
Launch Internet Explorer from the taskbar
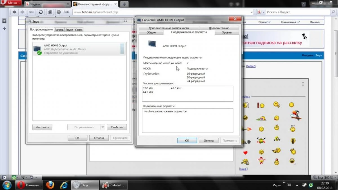tap(64, 185)
